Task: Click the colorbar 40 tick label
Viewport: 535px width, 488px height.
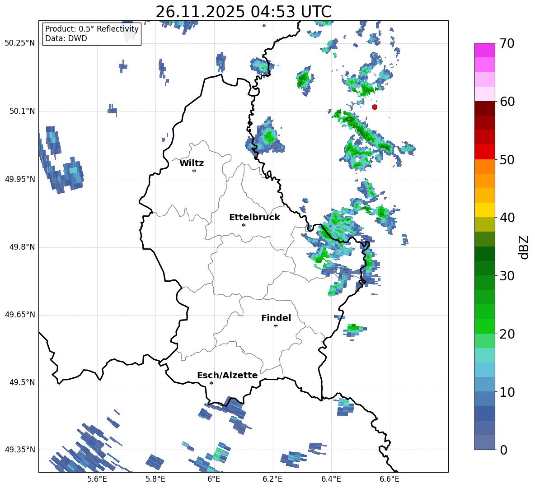Action: click(x=507, y=218)
